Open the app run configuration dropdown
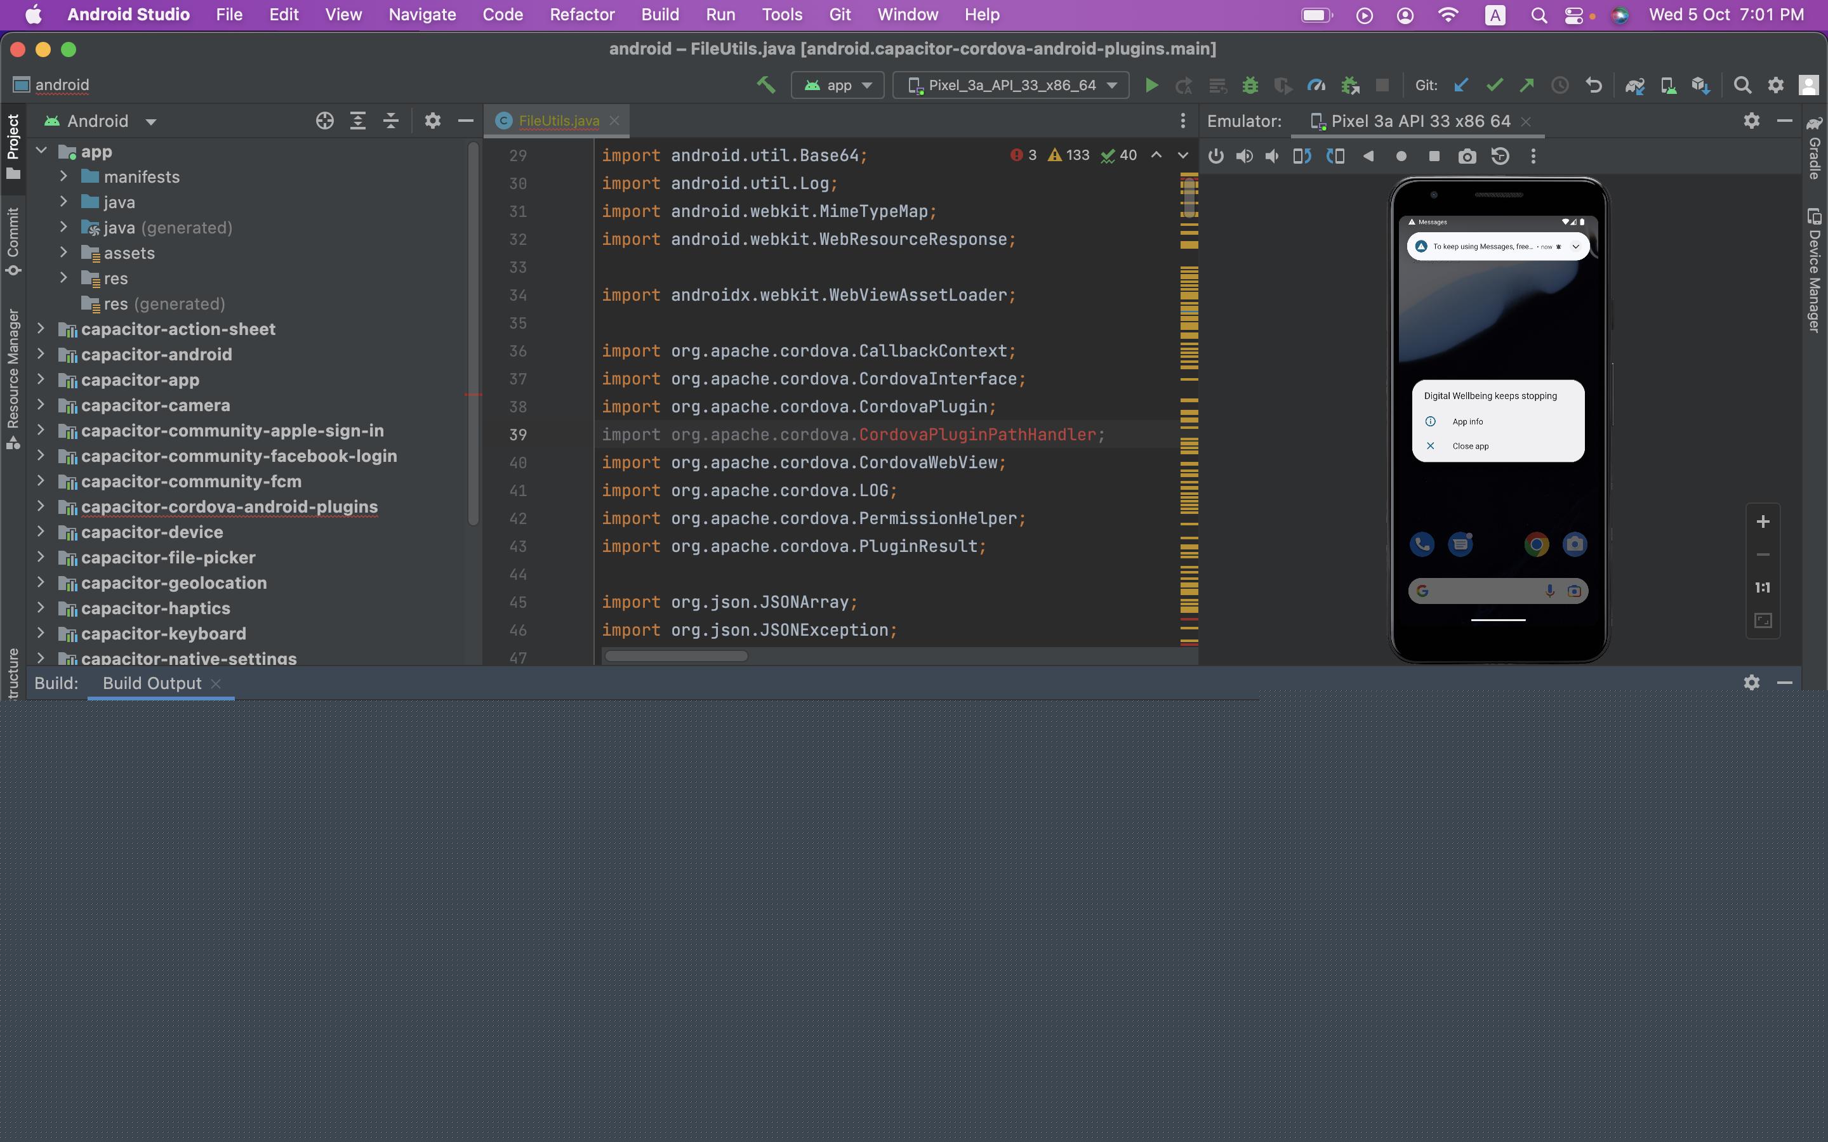Screen dimensions: 1828x1142 (837, 86)
